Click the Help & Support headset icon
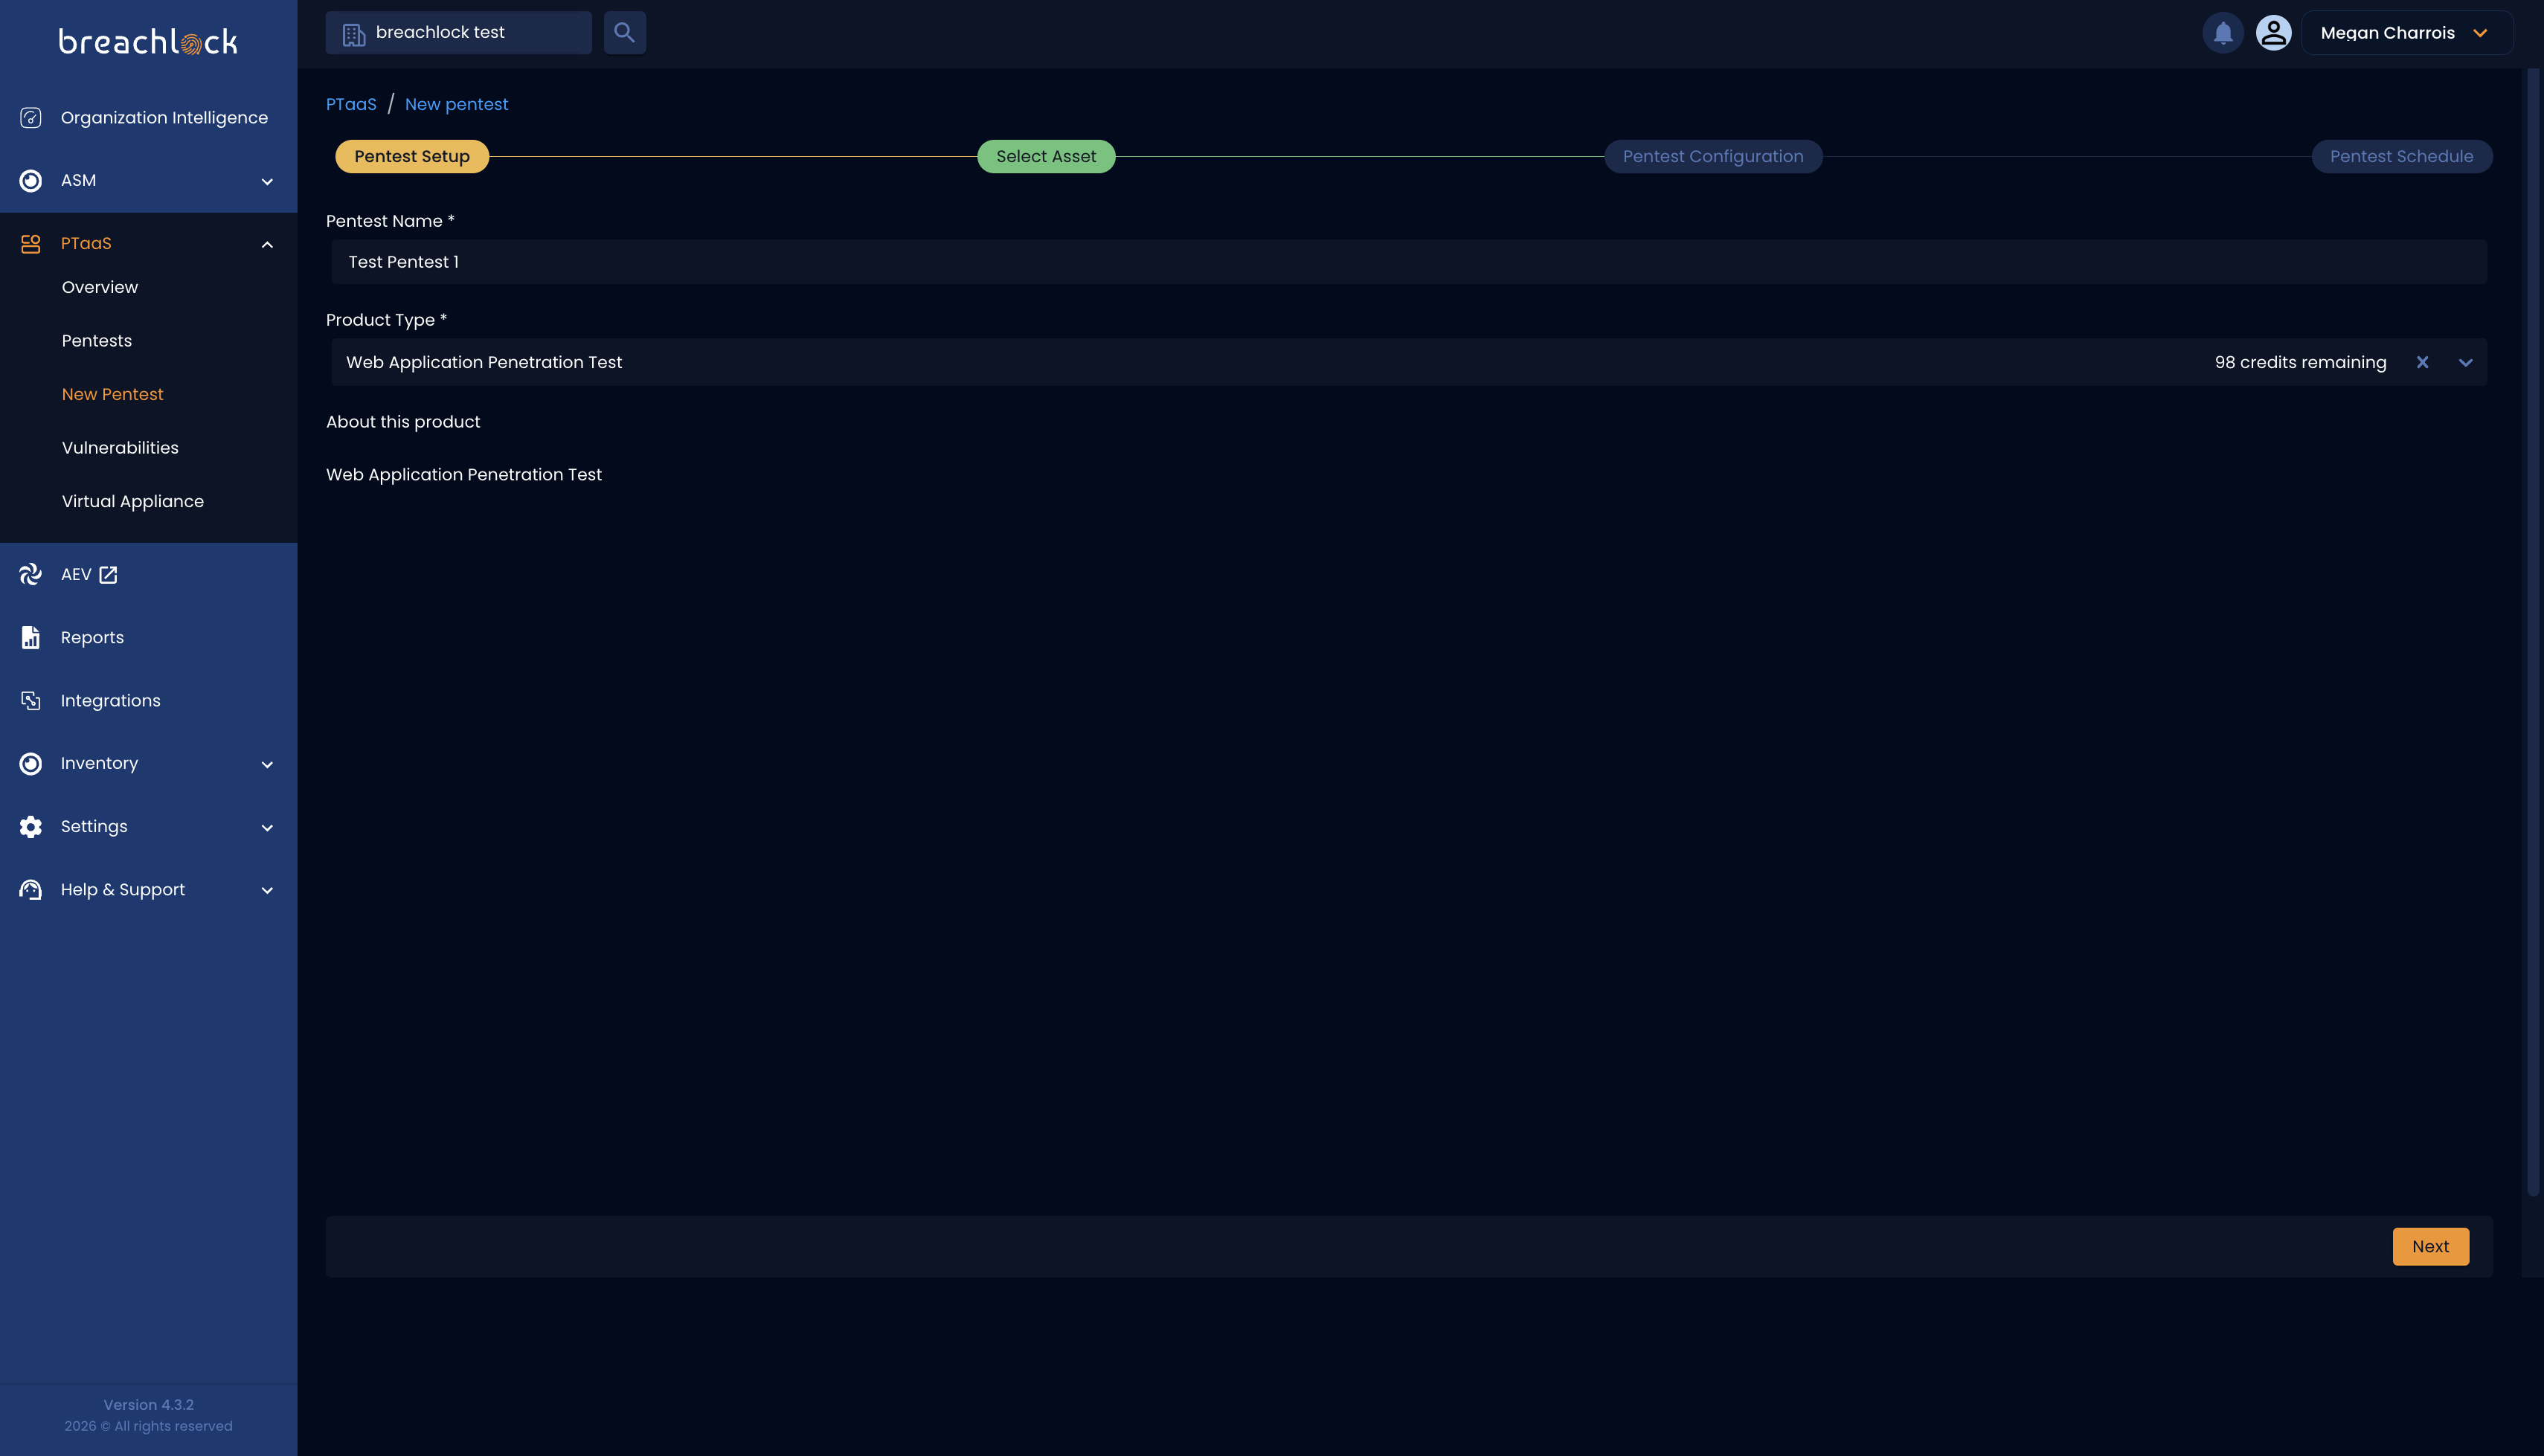The width and height of the screenshot is (2544, 1456). point(31,890)
